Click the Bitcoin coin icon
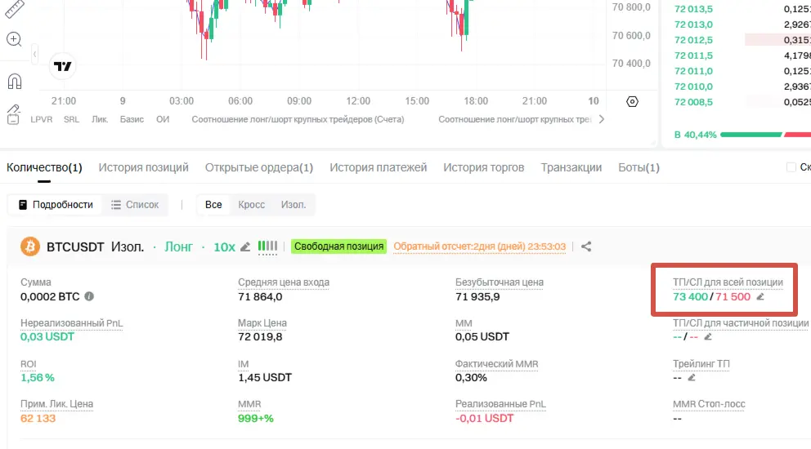 tap(30, 247)
